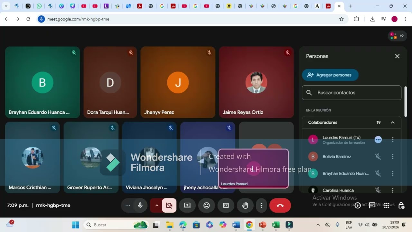Open the tab search dropdown
The height and width of the screenshot is (232, 412).
coord(6,6)
